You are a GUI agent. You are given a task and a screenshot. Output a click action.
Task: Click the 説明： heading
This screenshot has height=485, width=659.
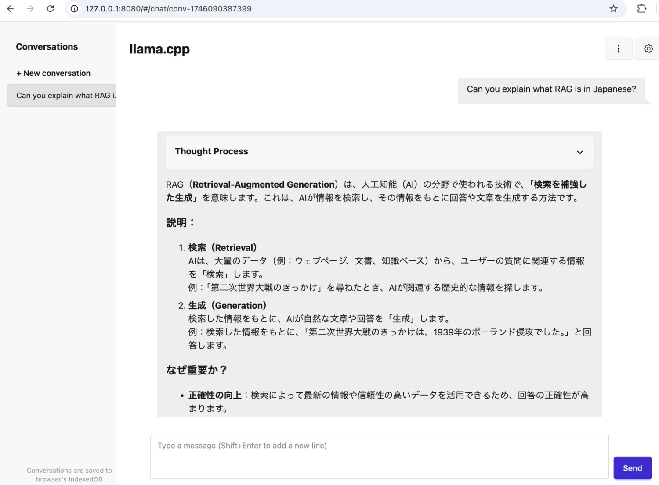pyautogui.click(x=180, y=223)
